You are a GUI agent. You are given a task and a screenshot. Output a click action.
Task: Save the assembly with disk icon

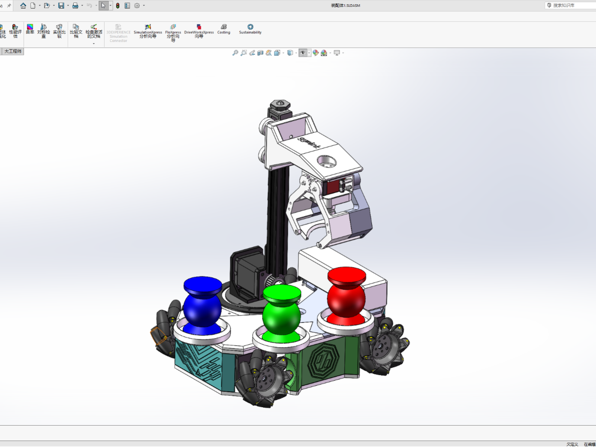61,6
